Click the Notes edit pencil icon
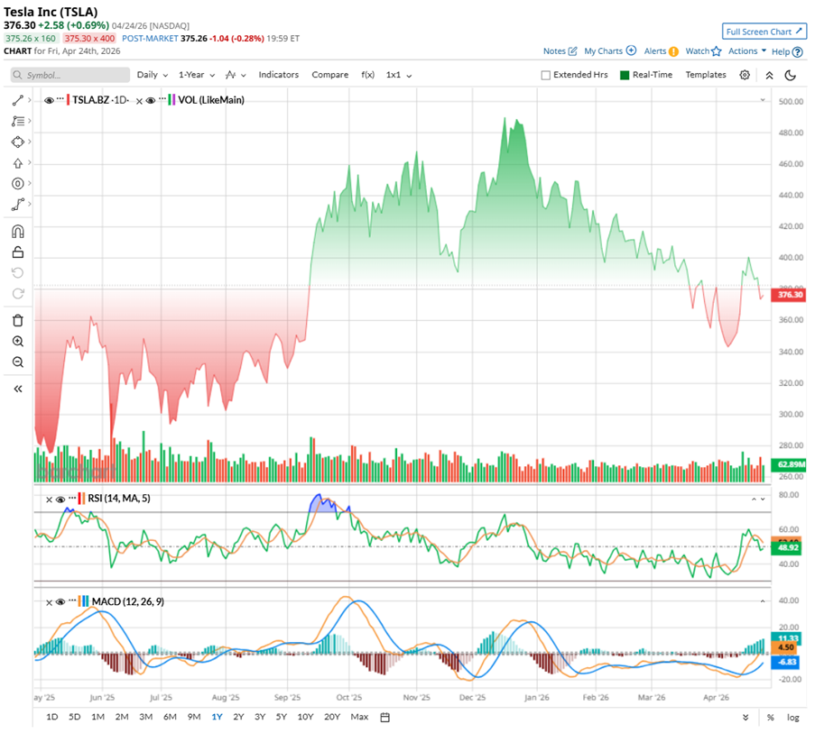The height and width of the screenshot is (733, 815). tap(573, 50)
